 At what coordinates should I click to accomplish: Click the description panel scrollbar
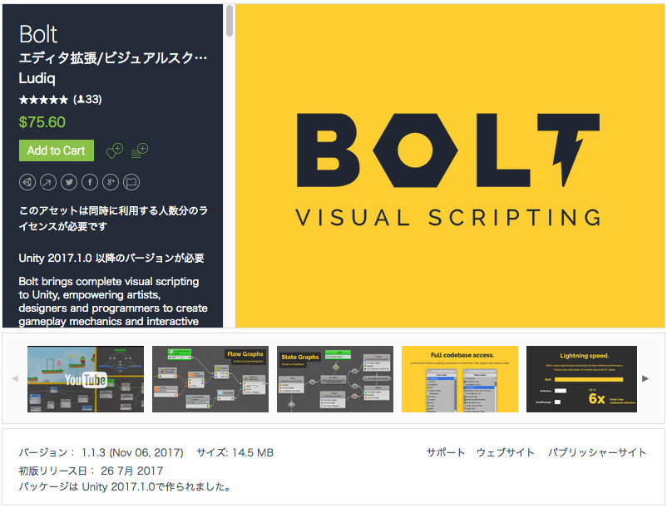click(230, 22)
